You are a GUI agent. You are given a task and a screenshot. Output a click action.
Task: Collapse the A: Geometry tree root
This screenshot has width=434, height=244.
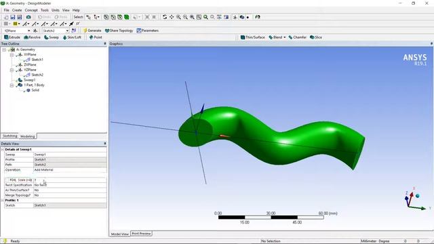click(4, 49)
